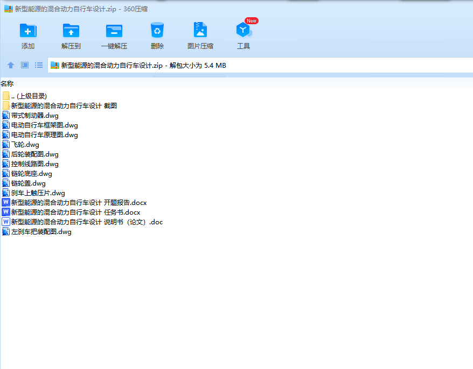Select file 带式制动器.dwg
The width and height of the screenshot is (473, 369).
click(x=30, y=115)
